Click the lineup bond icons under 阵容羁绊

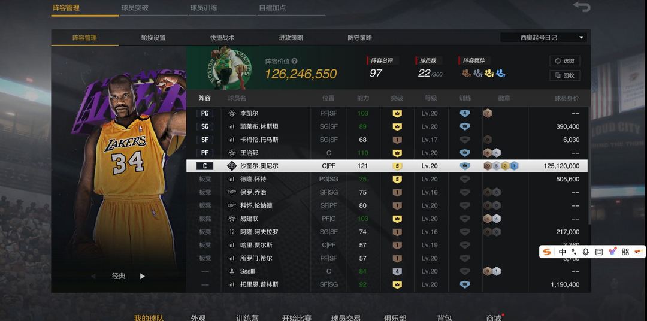(483, 74)
